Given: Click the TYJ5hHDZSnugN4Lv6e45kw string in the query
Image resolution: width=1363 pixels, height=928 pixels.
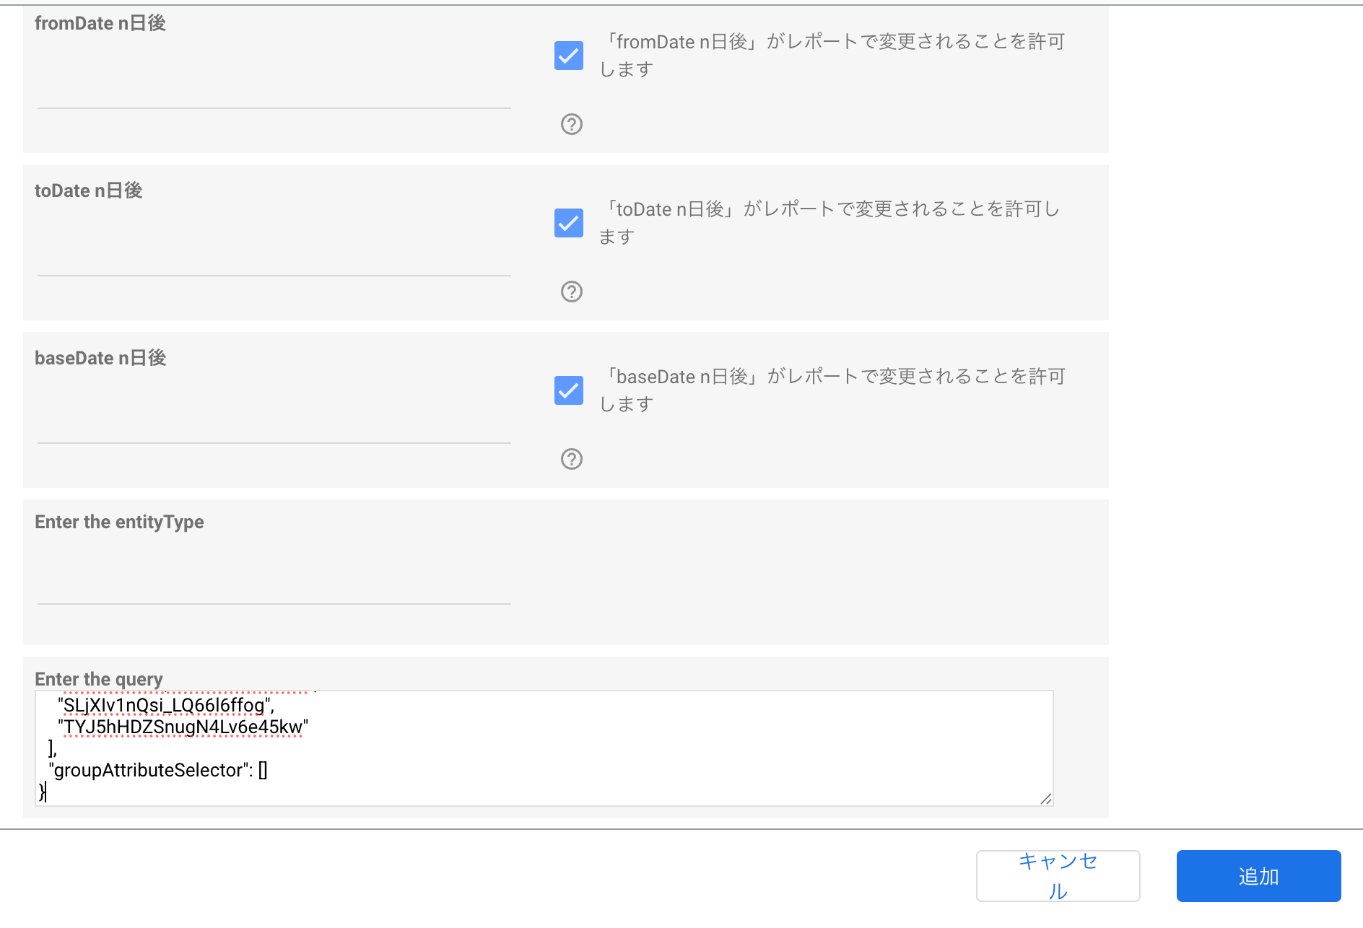Looking at the screenshot, I should click(183, 727).
